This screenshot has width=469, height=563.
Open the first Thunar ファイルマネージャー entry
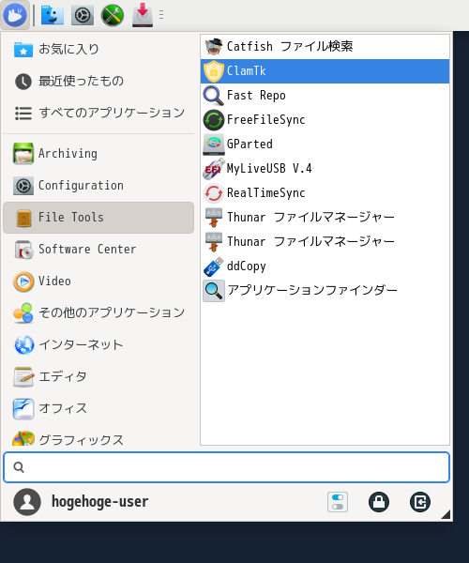click(325, 218)
